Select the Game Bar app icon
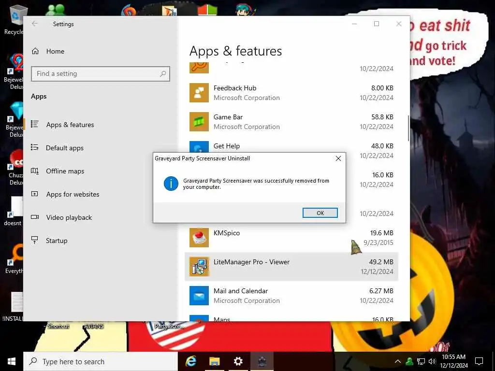Screen dimensions: 495x371 [x=199, y=122]
